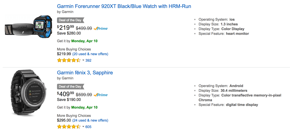
Task: View 20 used & new offers
Action: [90, 54]
